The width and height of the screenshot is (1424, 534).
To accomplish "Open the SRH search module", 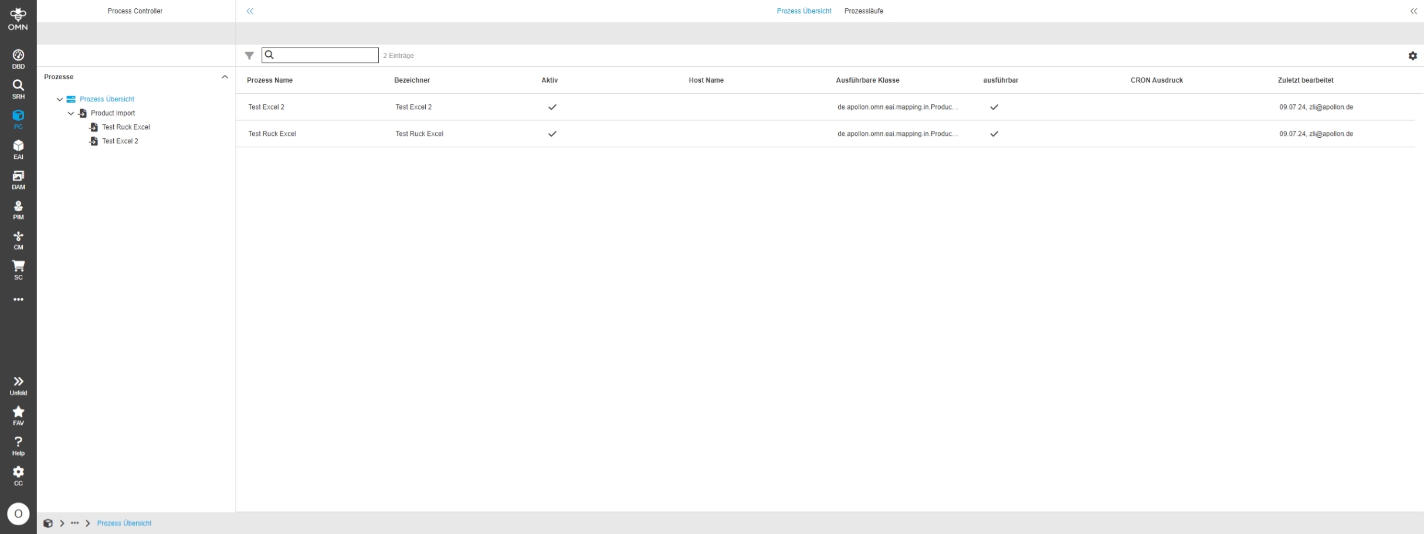I will click(x=18, y=90).
